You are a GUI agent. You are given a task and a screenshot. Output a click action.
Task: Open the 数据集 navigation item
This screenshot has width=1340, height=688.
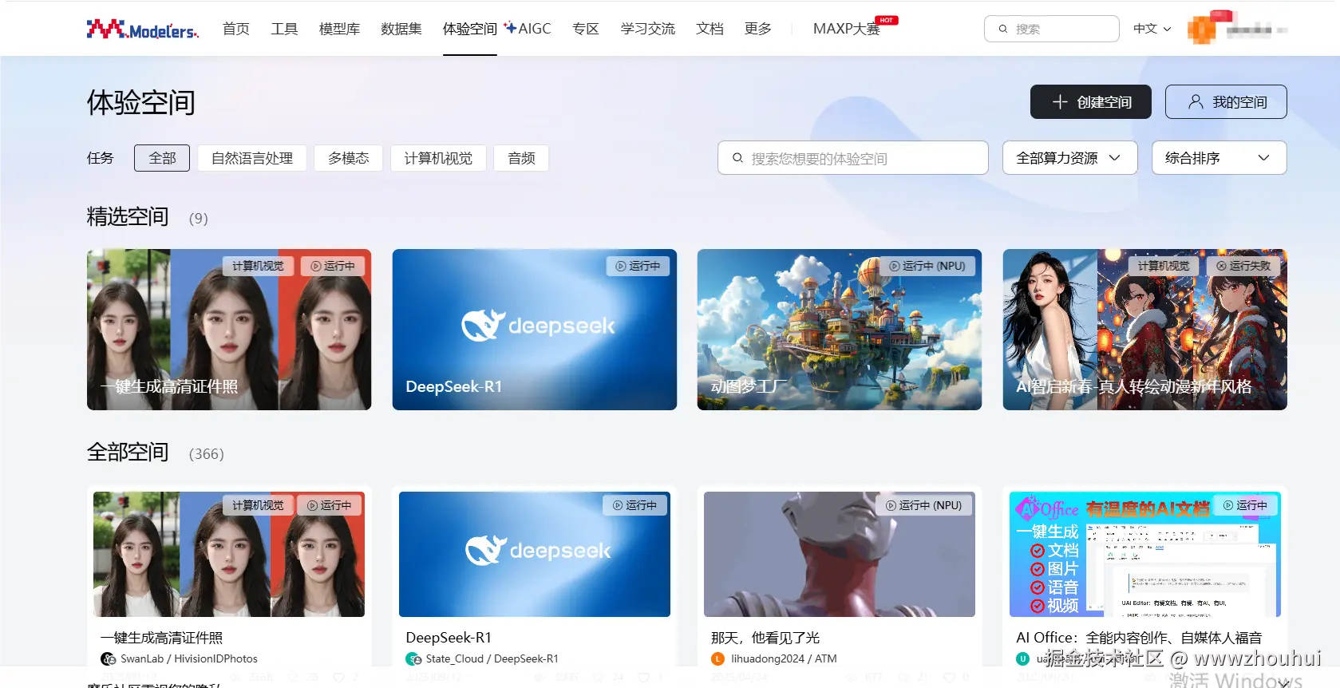[401, 29]
